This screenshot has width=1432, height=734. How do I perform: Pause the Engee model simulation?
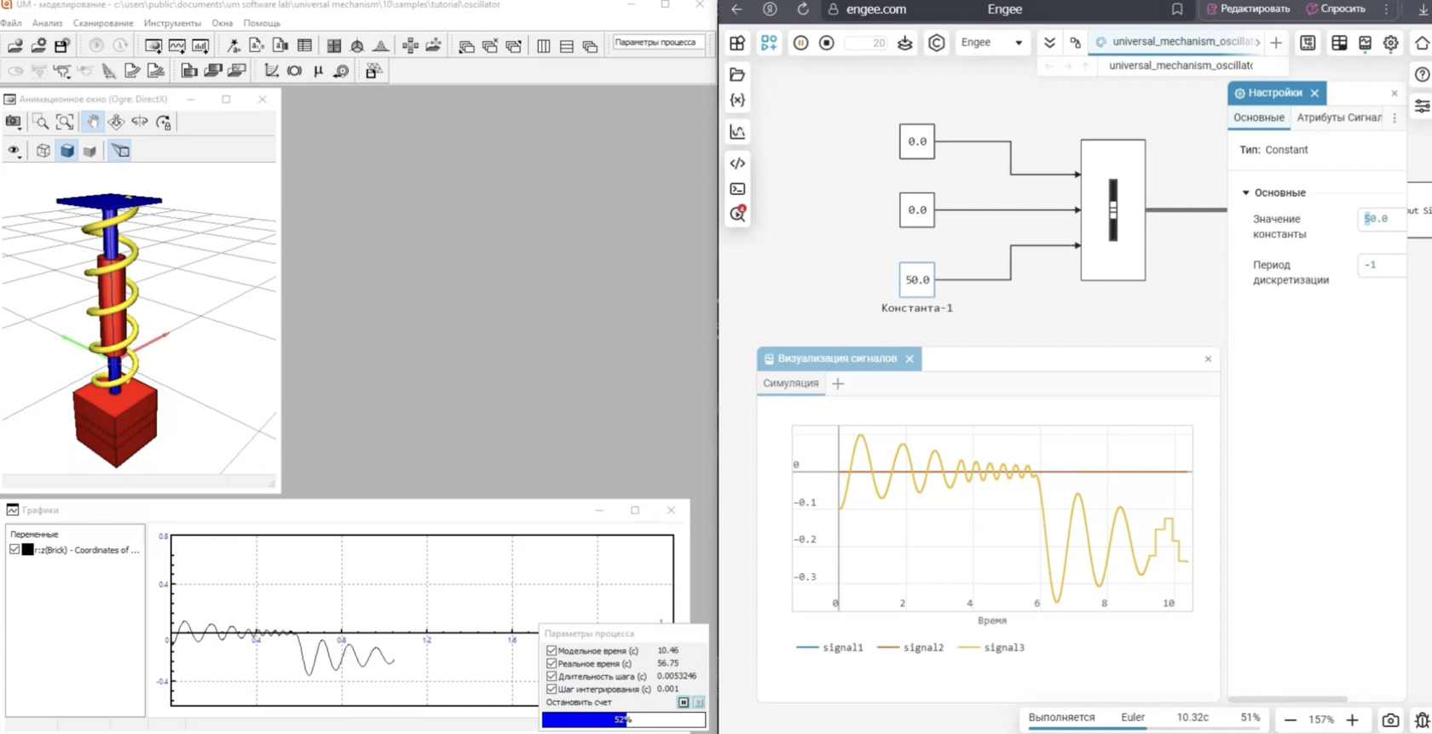click(x=800, y=43)
